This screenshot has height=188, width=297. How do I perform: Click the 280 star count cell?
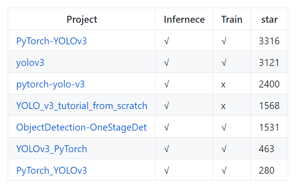pos(266,170)
